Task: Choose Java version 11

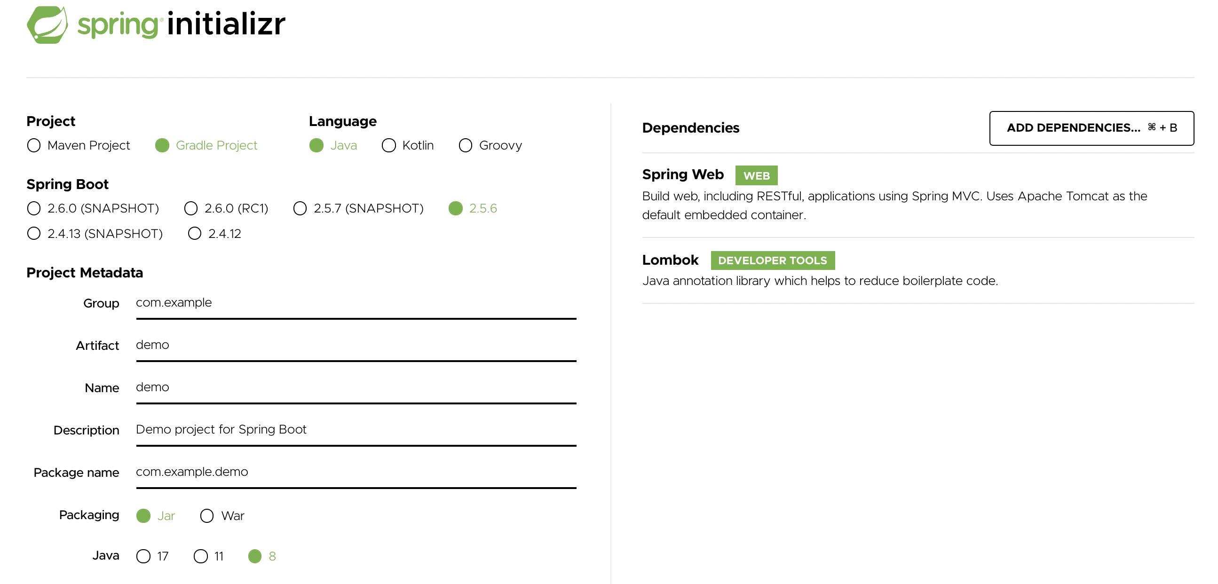Action: (200, 557)
